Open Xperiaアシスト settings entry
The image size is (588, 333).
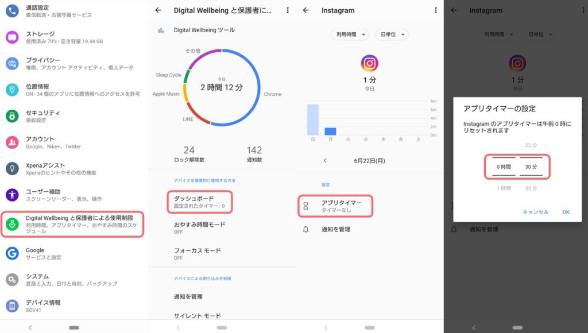pyautogui.click(x=74, y=168)
